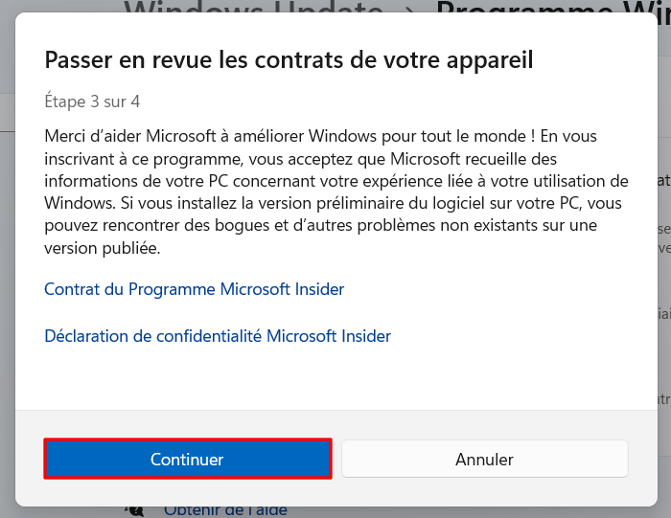Viewport: 671px width, 518px height.
Task: Click the breadcrumb chevron separator at the top
Action: (410, 9)
